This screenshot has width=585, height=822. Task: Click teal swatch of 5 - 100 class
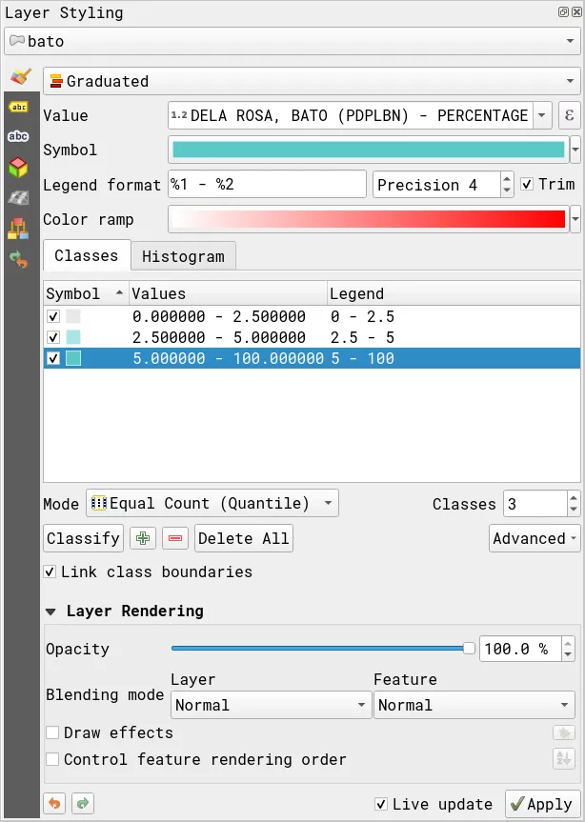(x=73, y=358)
